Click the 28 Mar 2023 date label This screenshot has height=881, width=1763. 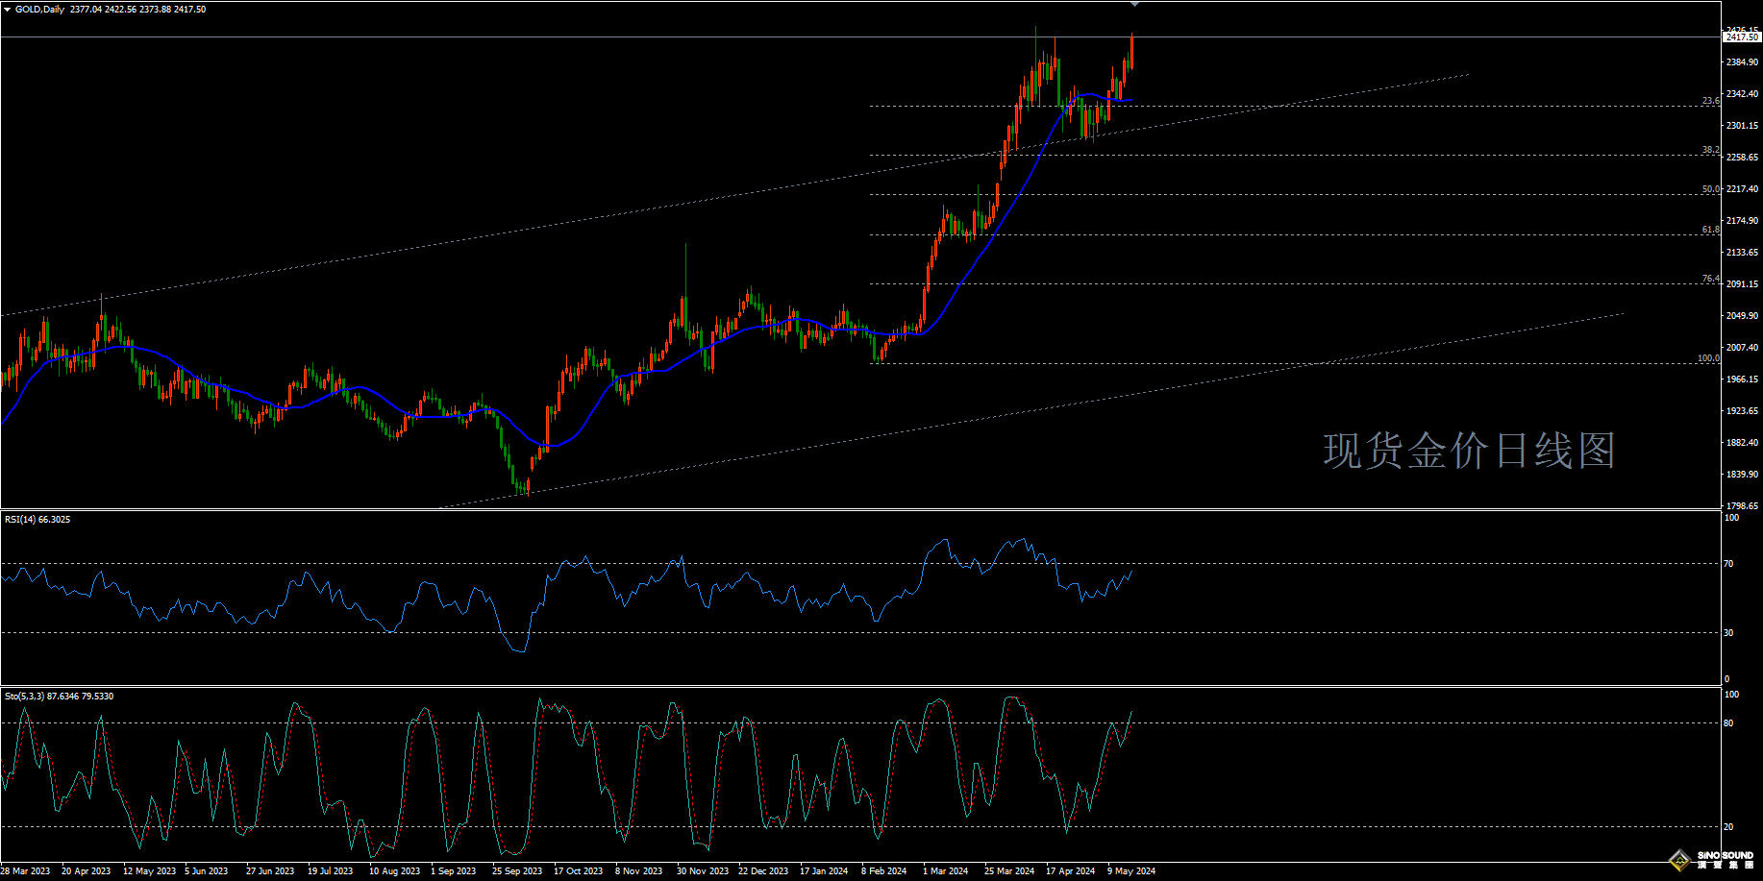(x=26, y=871)
